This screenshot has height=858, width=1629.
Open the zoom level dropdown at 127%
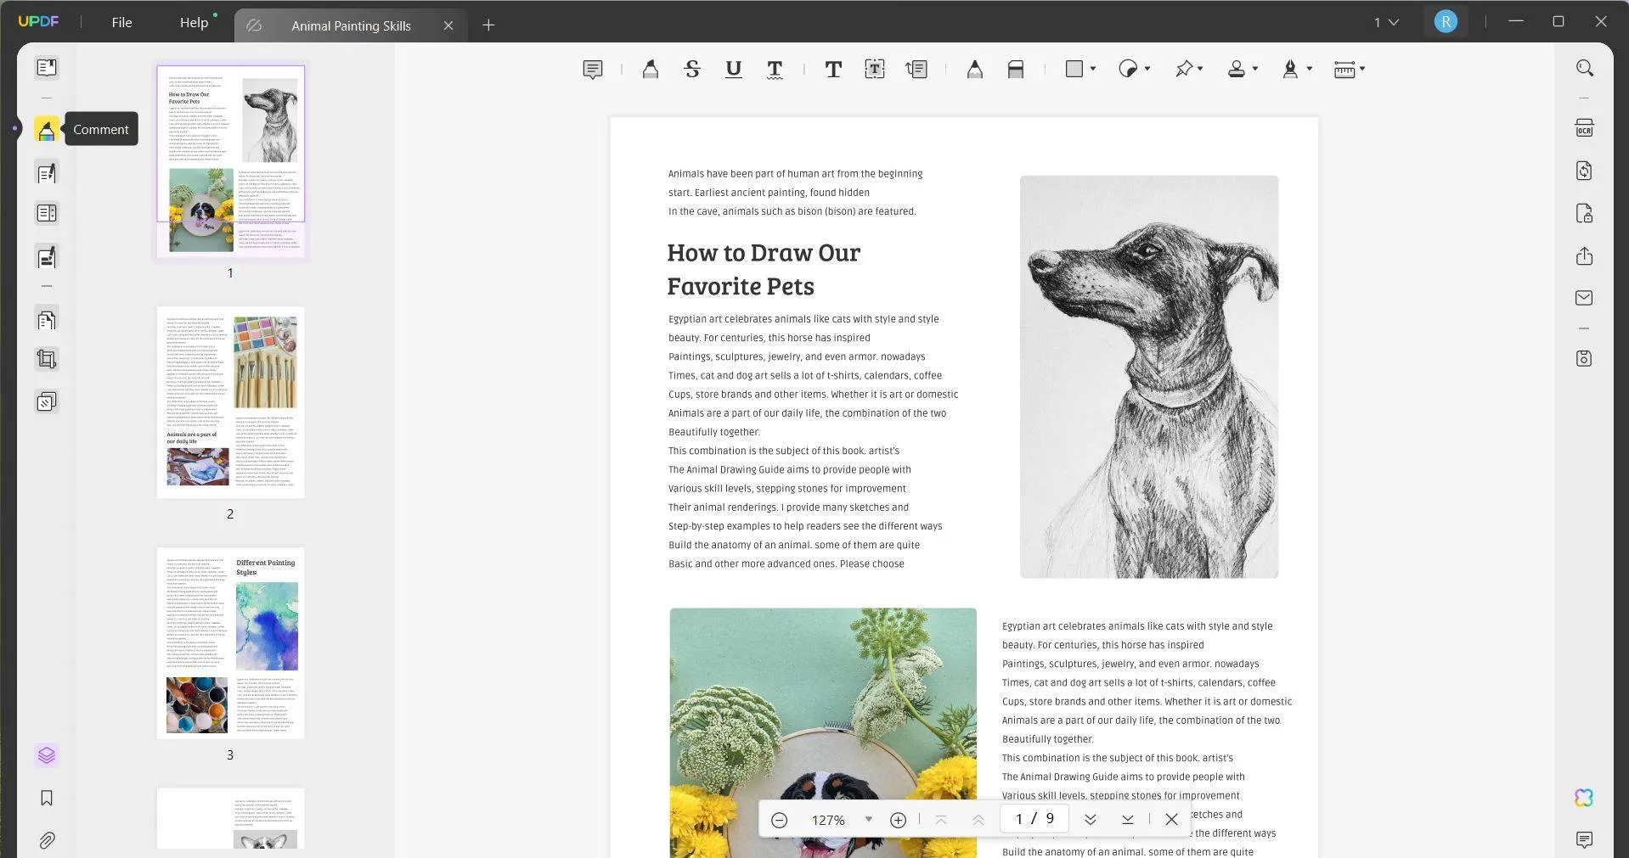868,820
